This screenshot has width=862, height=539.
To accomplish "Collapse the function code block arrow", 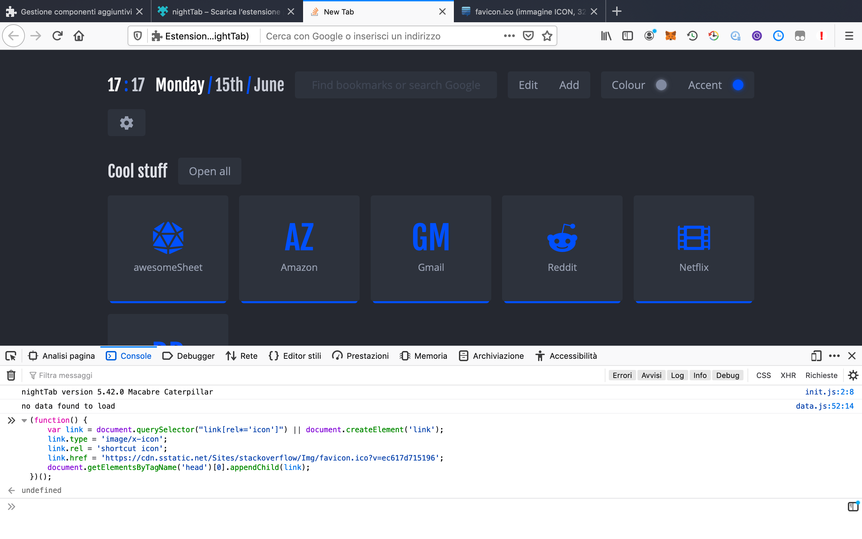I will [x=24, y=420].
